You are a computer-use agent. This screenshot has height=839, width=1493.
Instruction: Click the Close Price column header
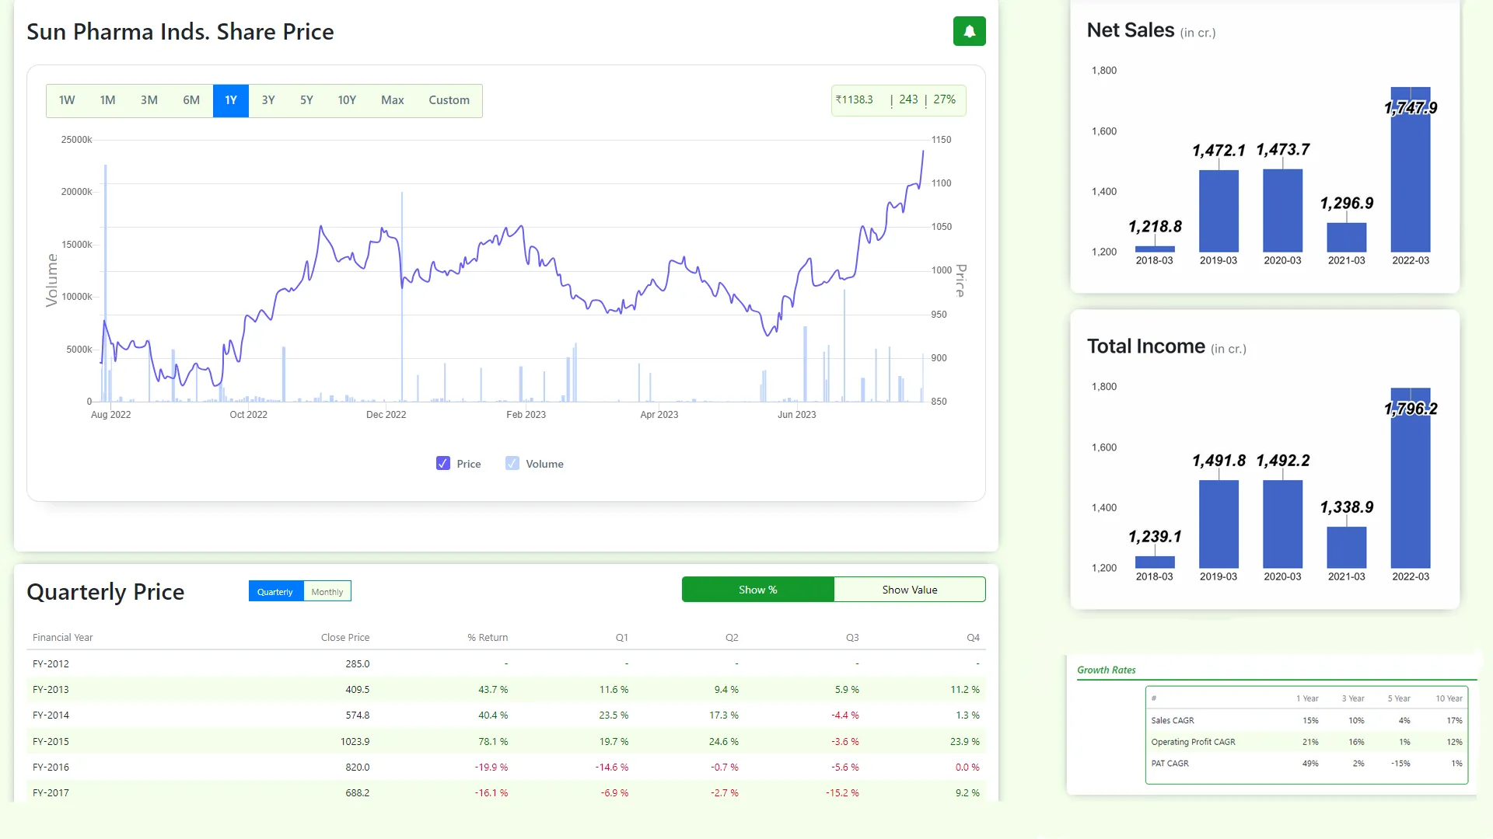[345, 638]
